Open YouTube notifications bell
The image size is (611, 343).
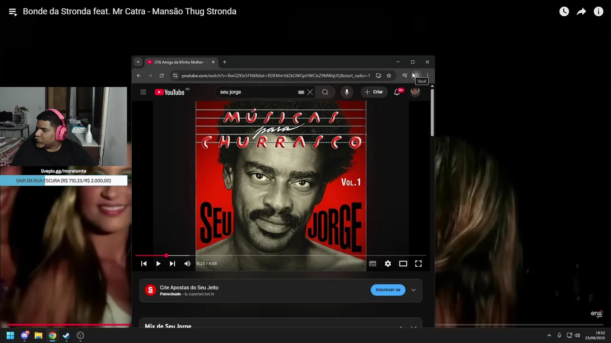tap(397, 92)
